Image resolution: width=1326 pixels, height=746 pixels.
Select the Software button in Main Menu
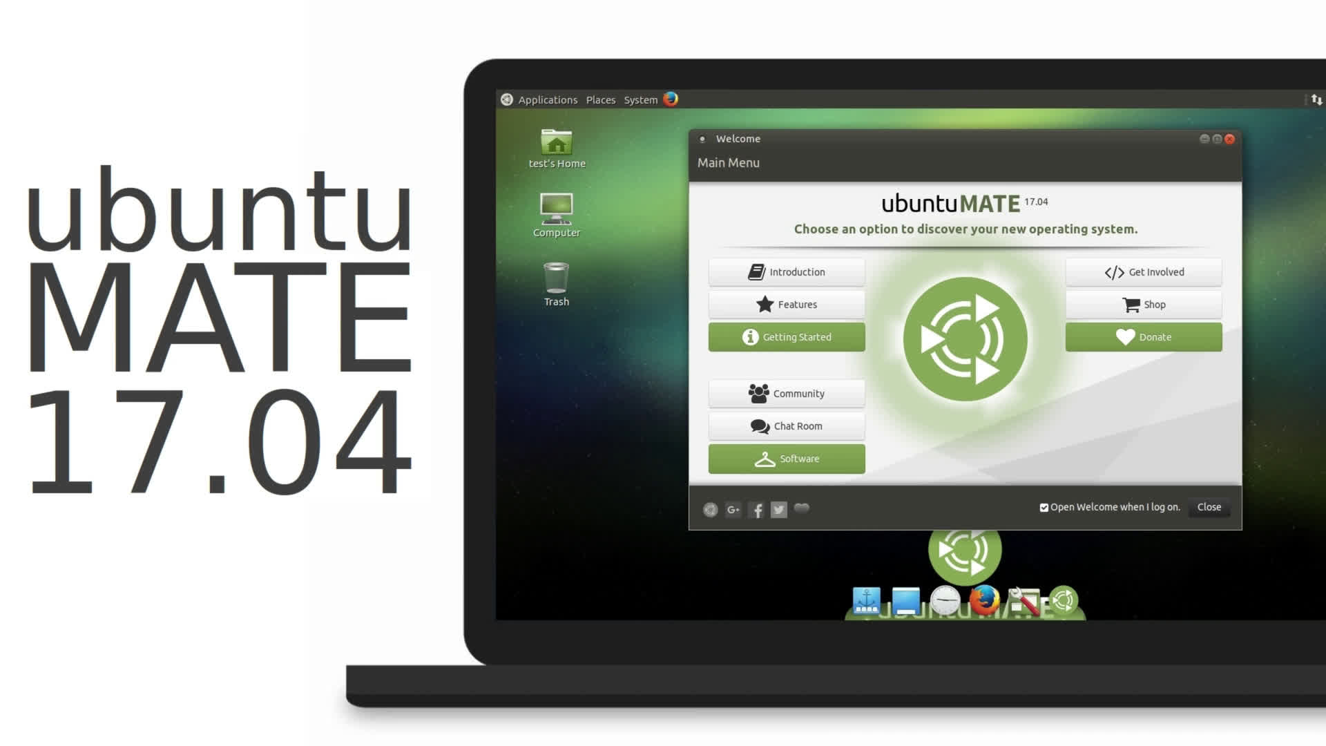[x=786, y=458]
